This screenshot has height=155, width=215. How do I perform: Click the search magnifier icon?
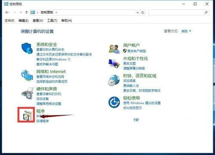pyautogui.click(x=206, y=12)
